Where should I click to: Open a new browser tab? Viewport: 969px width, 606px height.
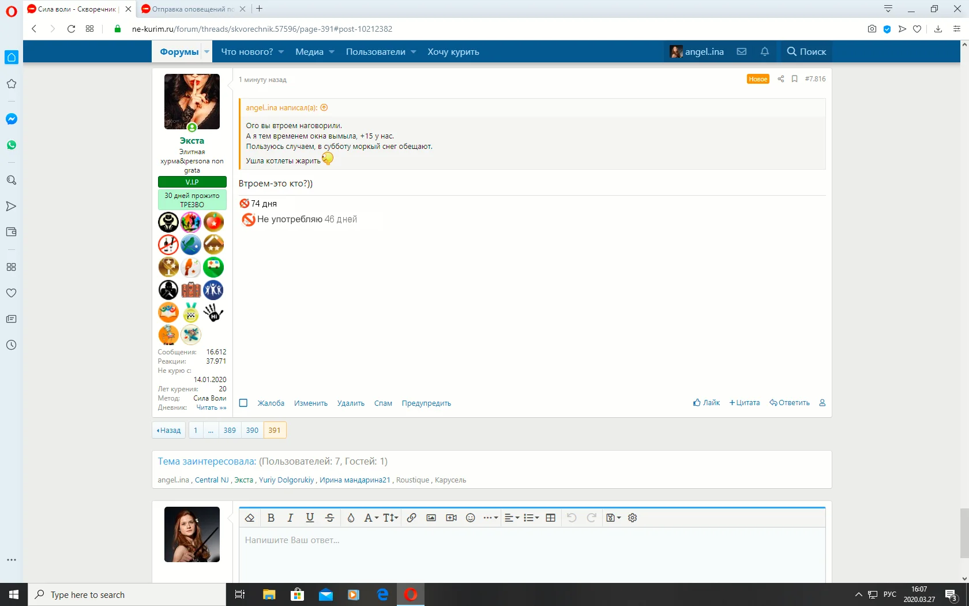click(x=260, y=9)
